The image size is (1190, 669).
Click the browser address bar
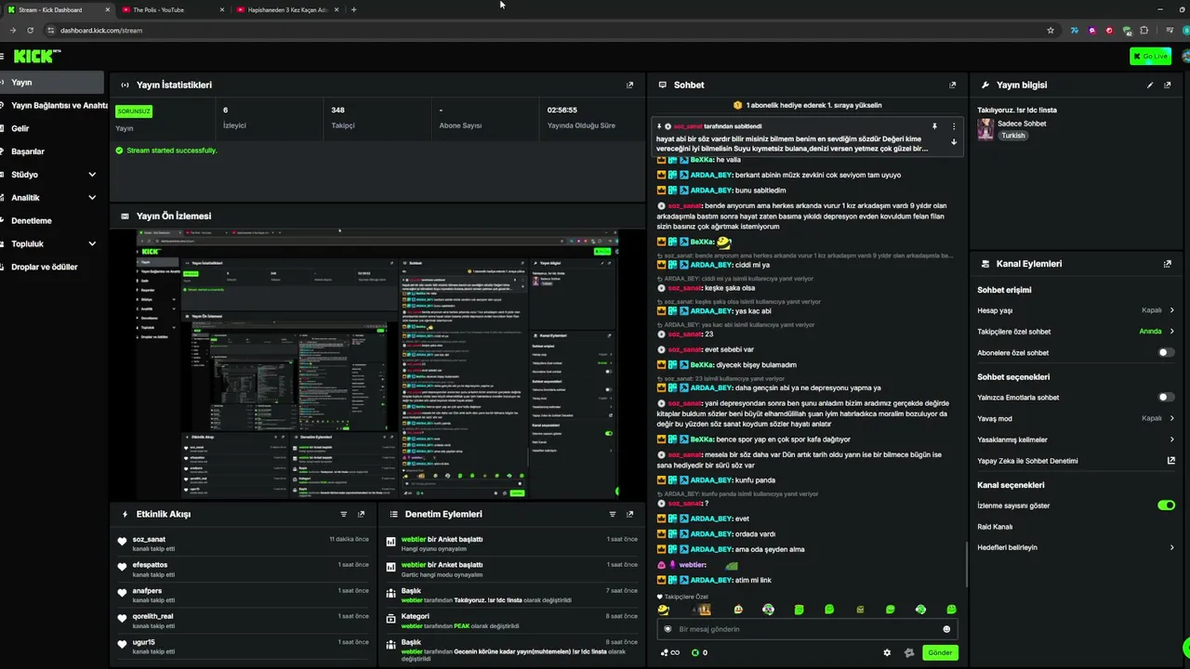pyautogui.click(x=549, y=30)
